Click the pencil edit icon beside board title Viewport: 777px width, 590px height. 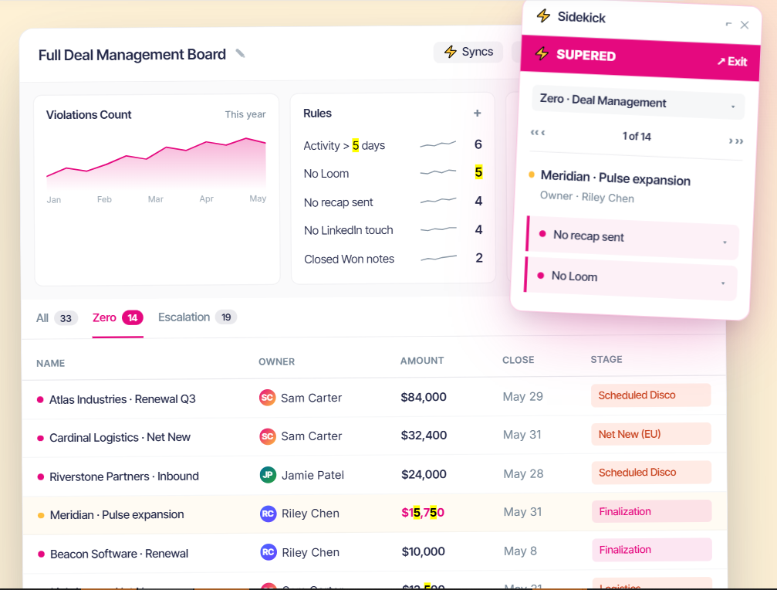click(x=240, y=53)
